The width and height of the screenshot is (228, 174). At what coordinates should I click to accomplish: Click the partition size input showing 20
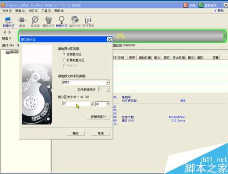pyautogui.click(x=76, y=104)
